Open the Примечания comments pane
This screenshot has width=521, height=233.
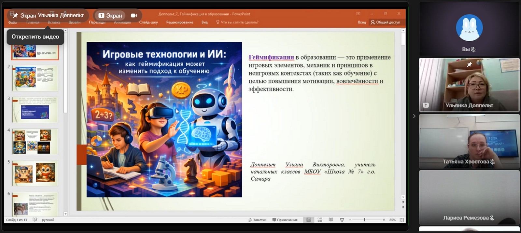(x=285, y=220)
